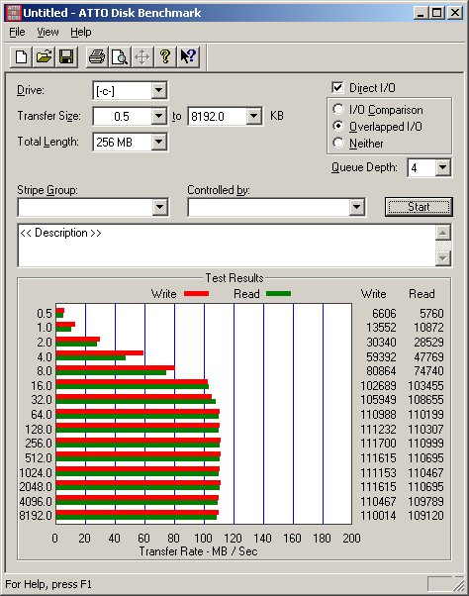Open a saved benchmark file

(44, 57)
